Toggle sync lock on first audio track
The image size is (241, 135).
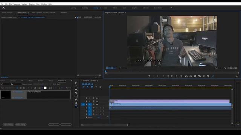(x=93, y=108)
